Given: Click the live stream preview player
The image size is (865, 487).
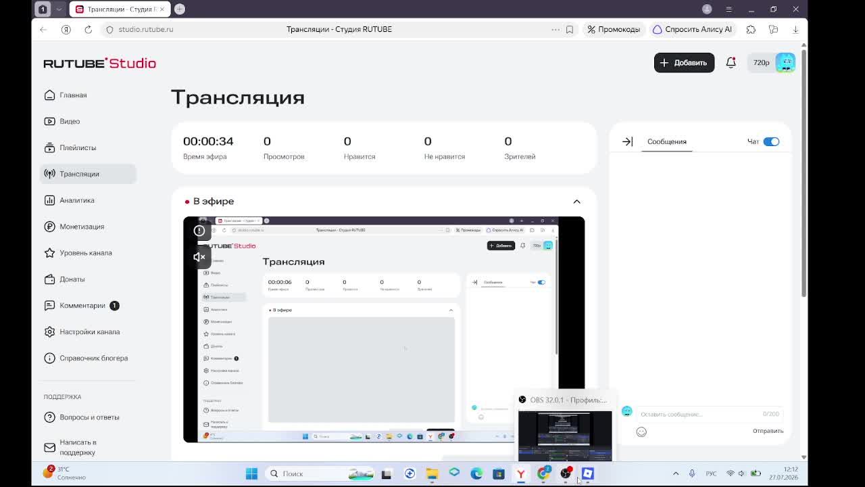Looking at the screenshot, I should [384, 329].
